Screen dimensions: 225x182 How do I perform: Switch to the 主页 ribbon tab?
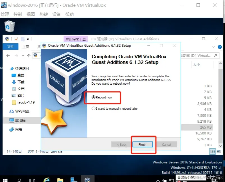(26, 47)
